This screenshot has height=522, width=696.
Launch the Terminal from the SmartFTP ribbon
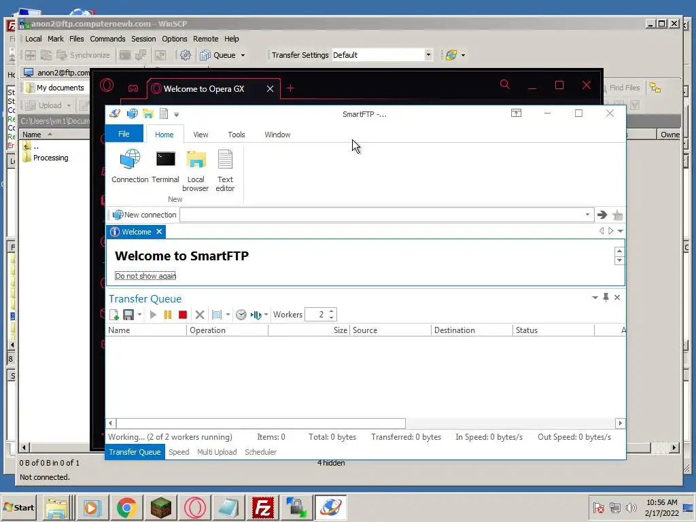point(165,166)
